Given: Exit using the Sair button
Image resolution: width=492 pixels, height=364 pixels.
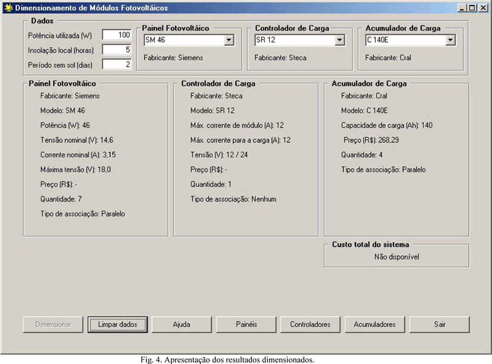Looking at the screenshot, I should pyautogui.click(x=439, y=325).
